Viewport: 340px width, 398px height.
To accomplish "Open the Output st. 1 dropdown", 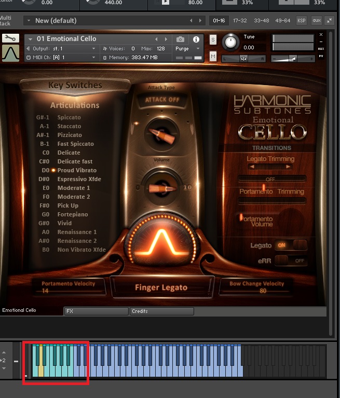I will pyautogui.click(x=94, y=48).
